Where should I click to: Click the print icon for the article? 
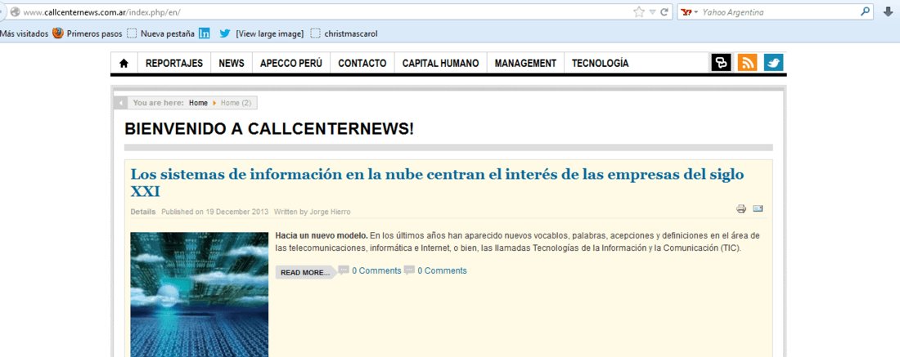pos(741,209)
